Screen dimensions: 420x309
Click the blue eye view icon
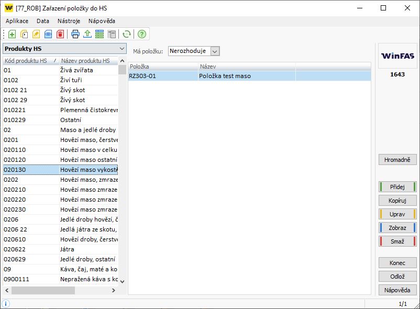click(48, 34)
